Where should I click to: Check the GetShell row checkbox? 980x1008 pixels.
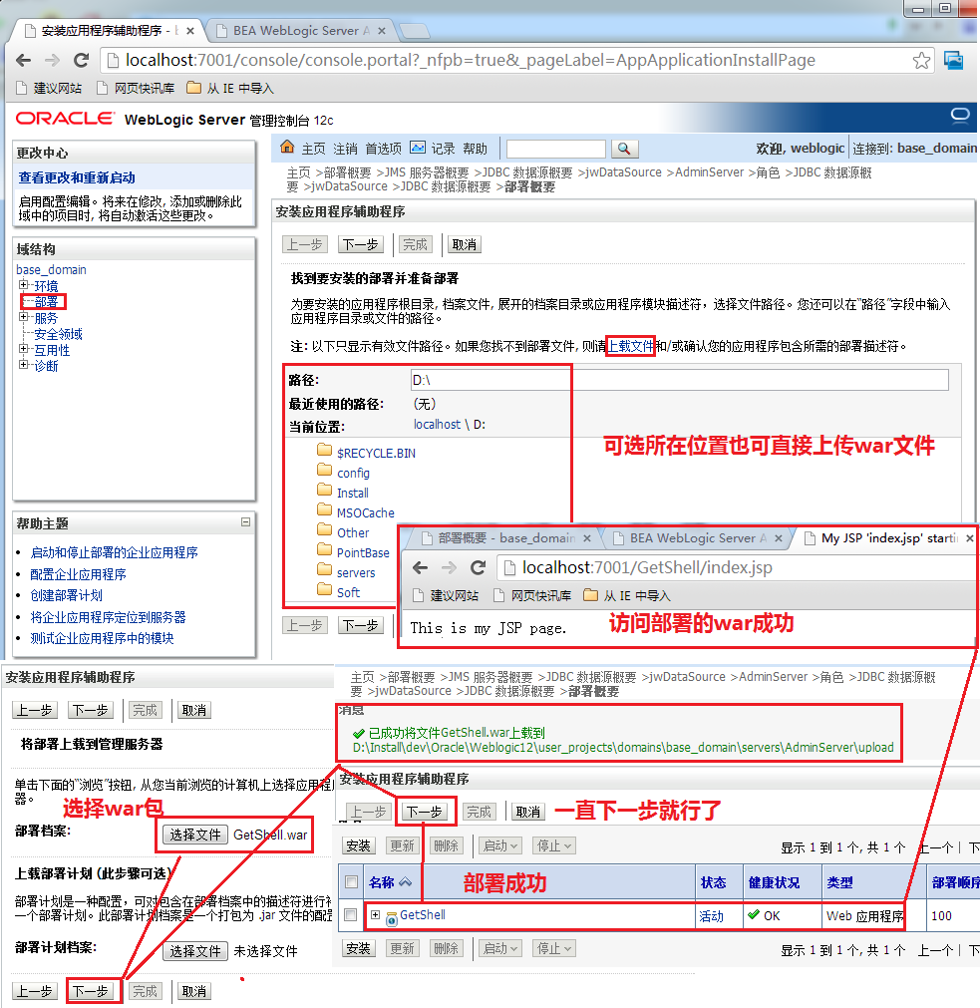(x=350, y=915)
